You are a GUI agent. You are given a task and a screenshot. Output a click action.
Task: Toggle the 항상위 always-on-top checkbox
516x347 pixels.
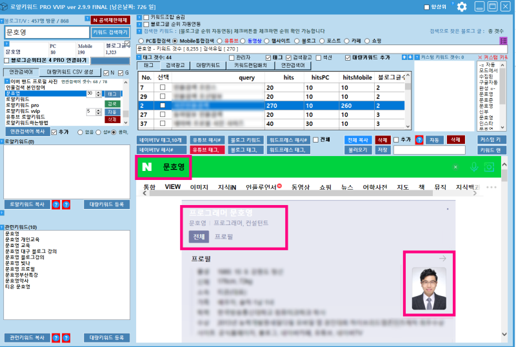click(426, 7)
